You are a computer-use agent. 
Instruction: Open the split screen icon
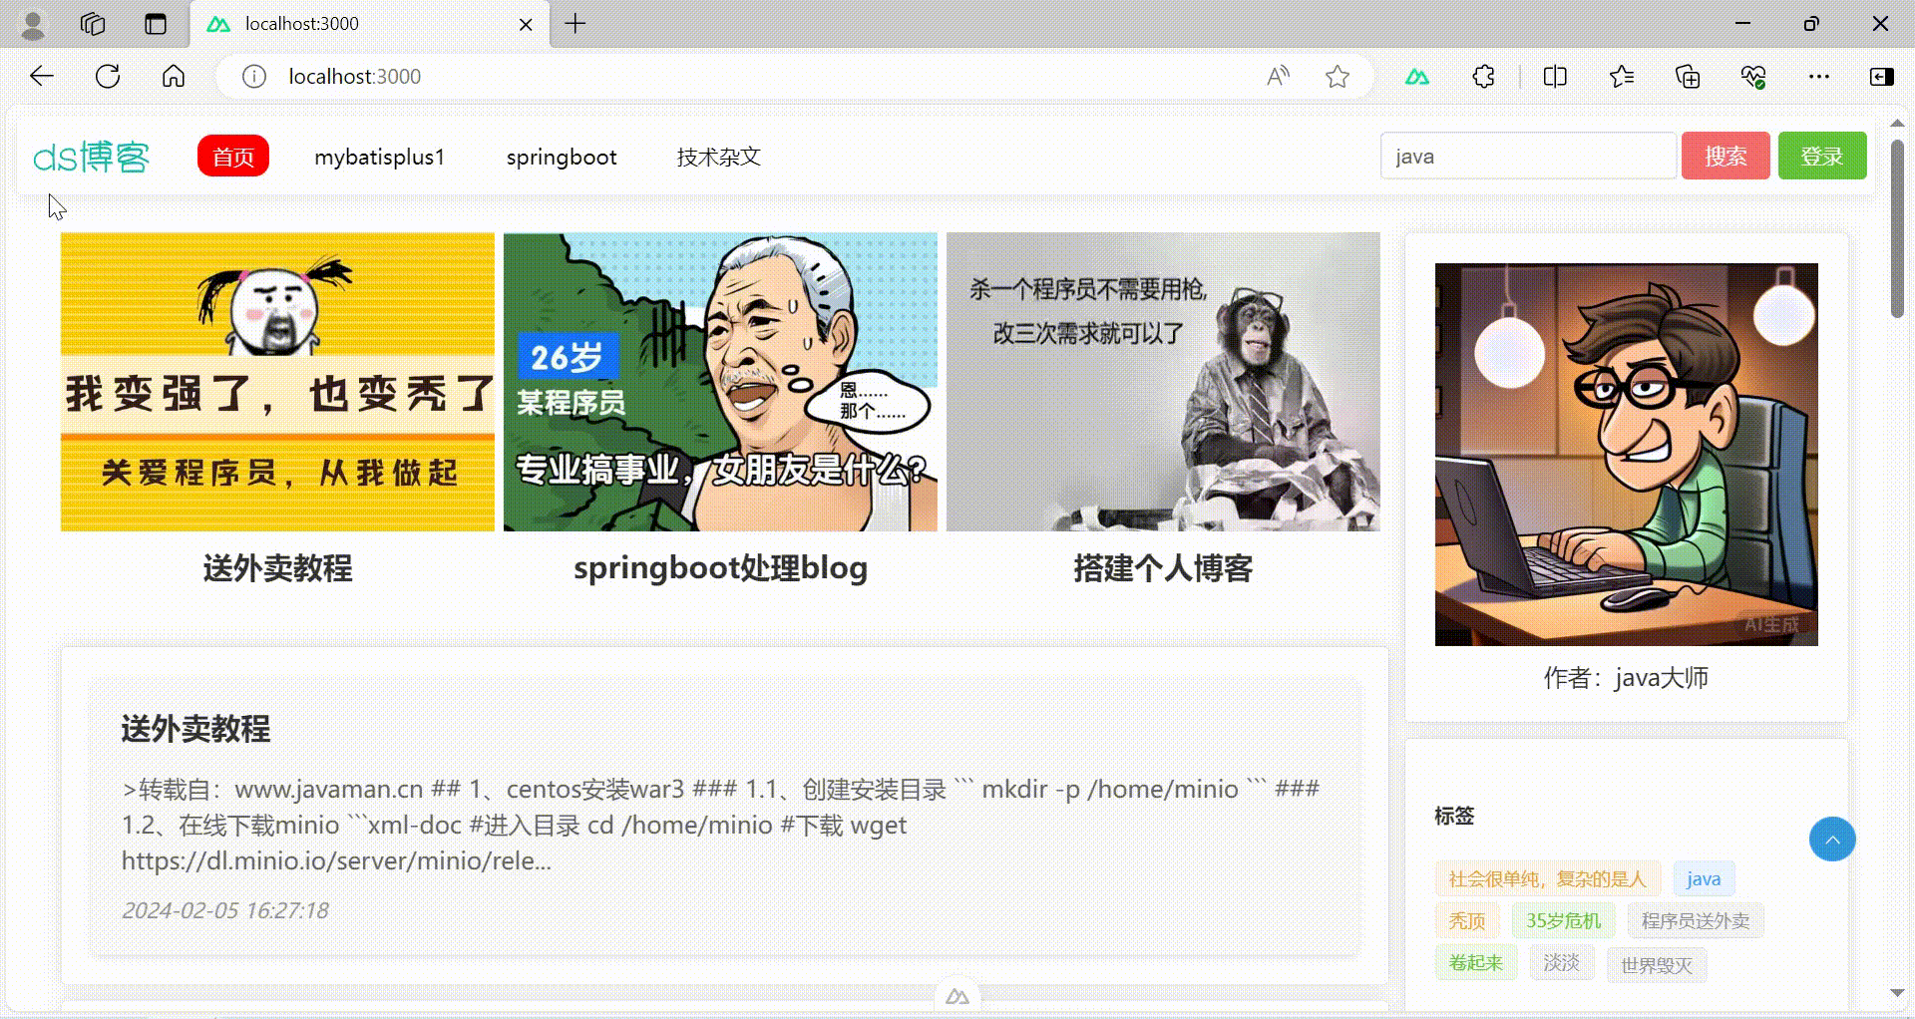[x=1554, y=76]
